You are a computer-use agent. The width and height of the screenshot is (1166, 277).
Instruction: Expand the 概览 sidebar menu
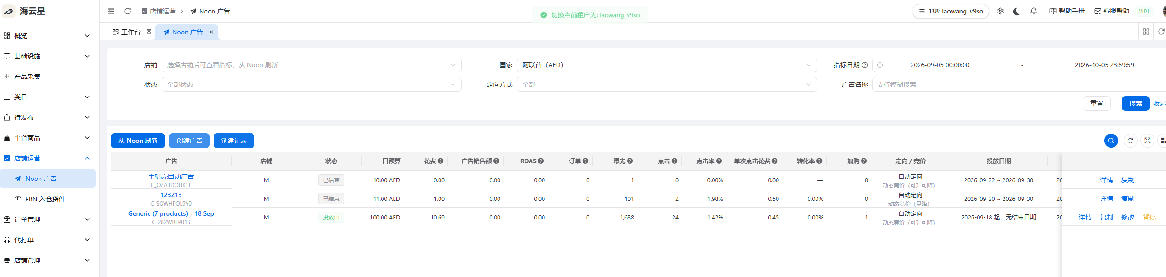(47, 36)
